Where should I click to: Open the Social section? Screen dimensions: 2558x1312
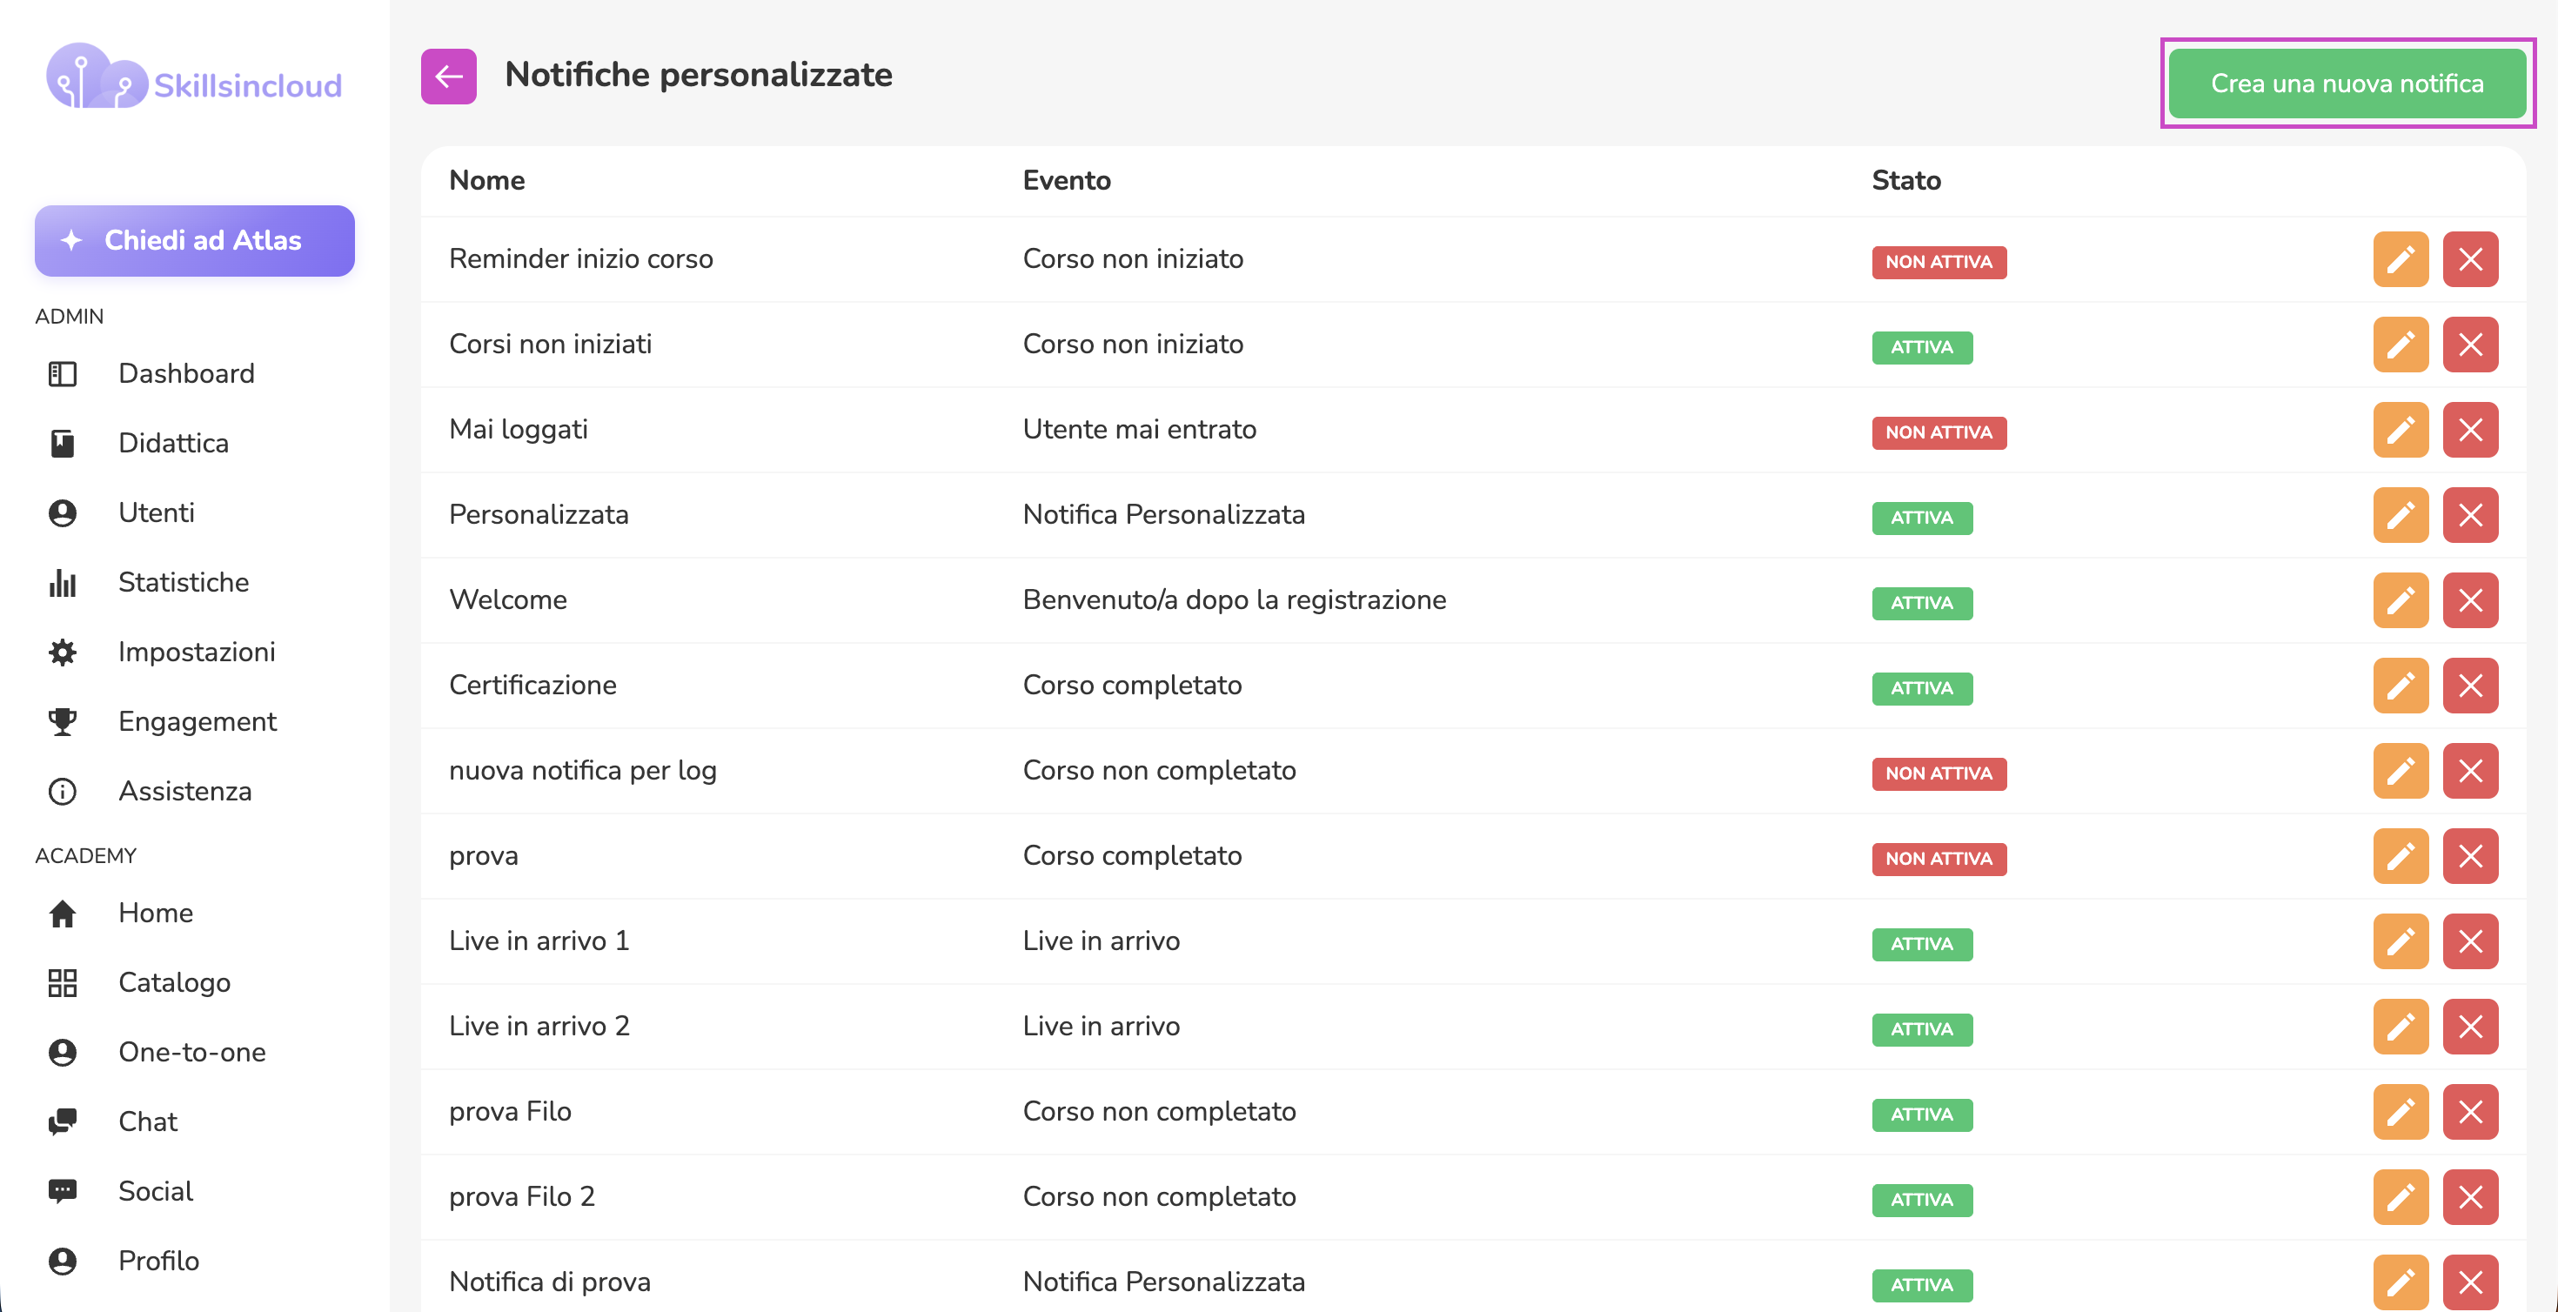coord(155,1191)
